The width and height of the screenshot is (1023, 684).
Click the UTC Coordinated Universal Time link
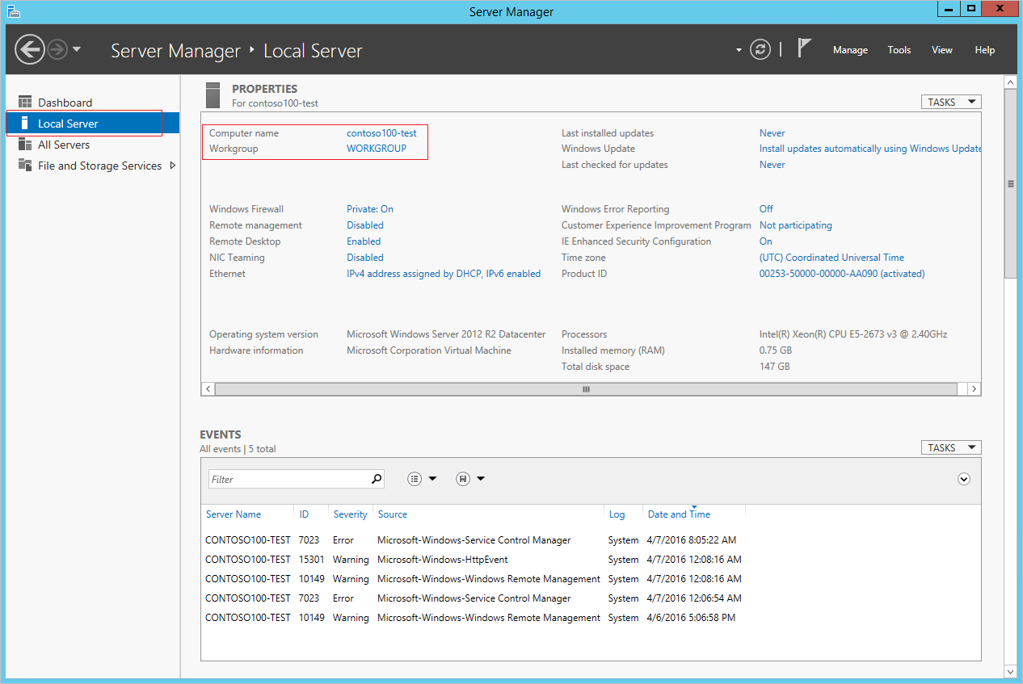[831, 258]
